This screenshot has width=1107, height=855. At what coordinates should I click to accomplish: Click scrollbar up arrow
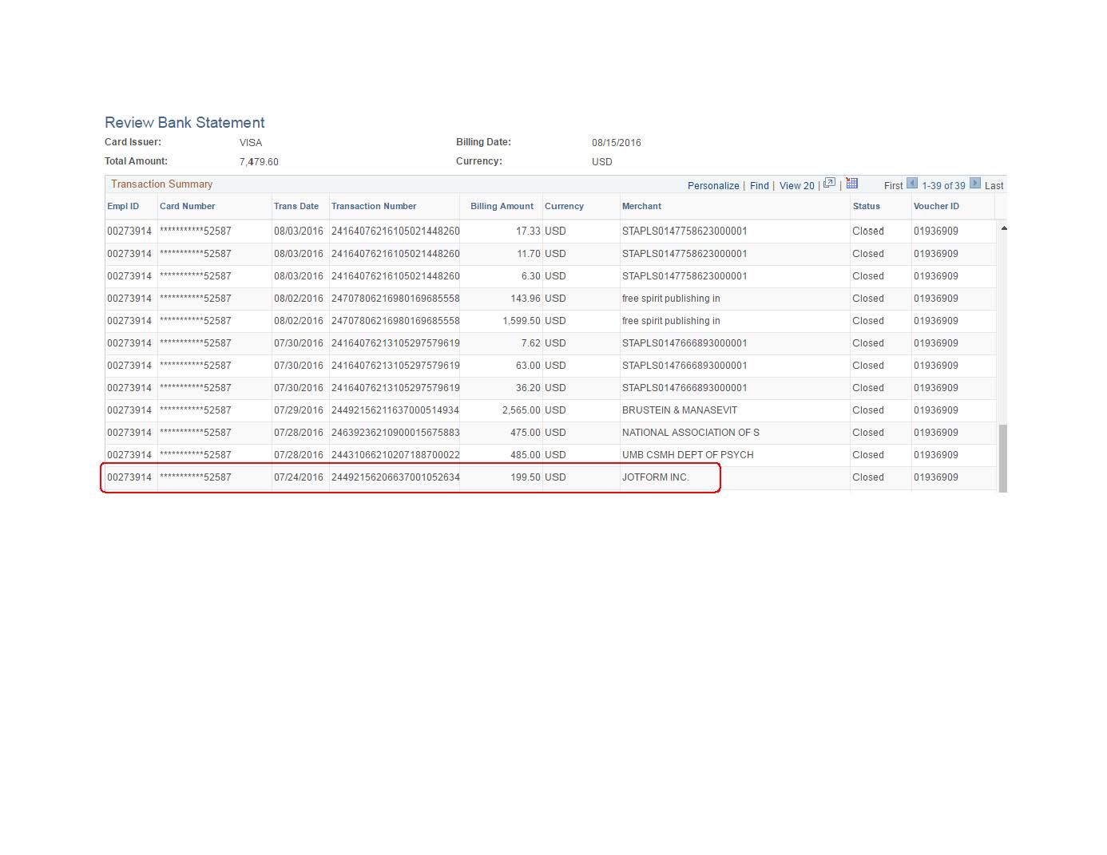(1003, 228)
